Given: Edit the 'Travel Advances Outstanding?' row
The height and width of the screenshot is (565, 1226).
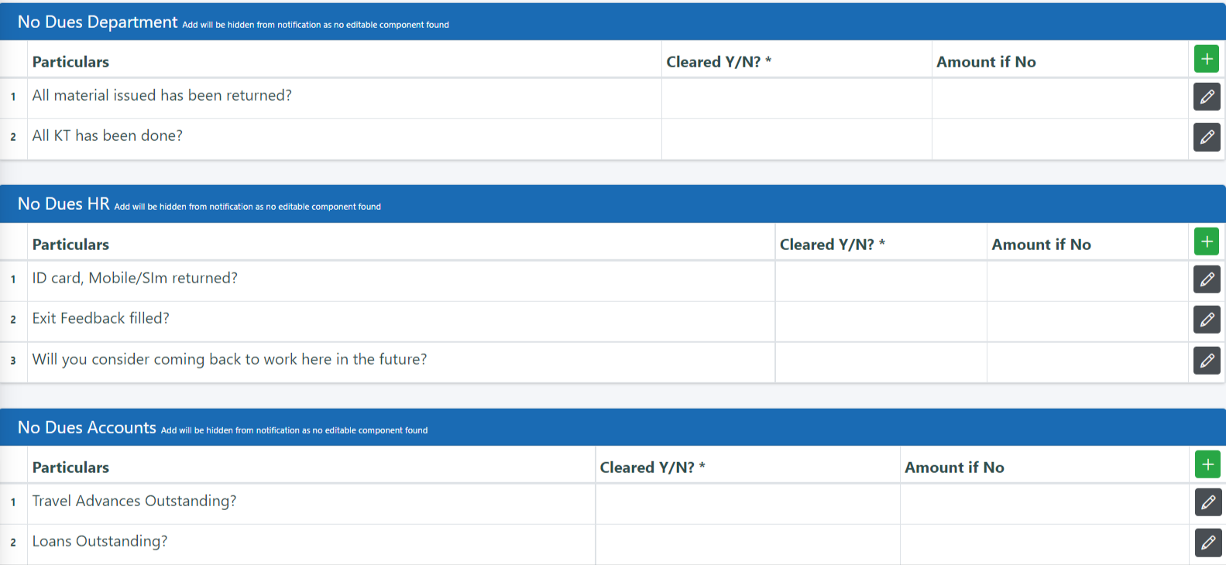Looking at the screenshot, I should pyautogui.click(x=1208, y=502).
